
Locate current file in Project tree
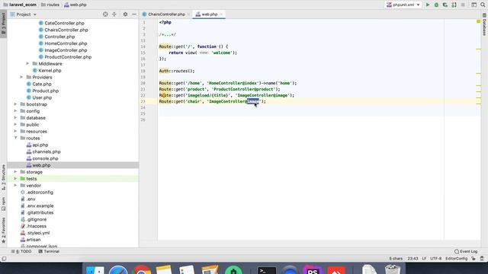point(105,14)
